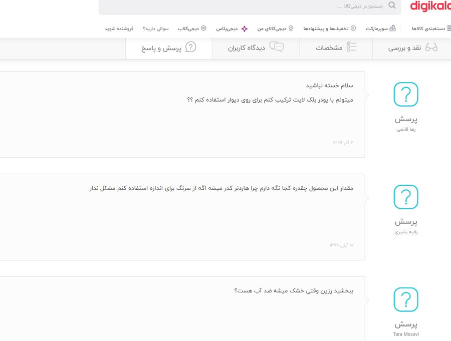Click the supermarket basket icon
The width and height of the screenshot is (451, 341).
(x=392, y=28)
